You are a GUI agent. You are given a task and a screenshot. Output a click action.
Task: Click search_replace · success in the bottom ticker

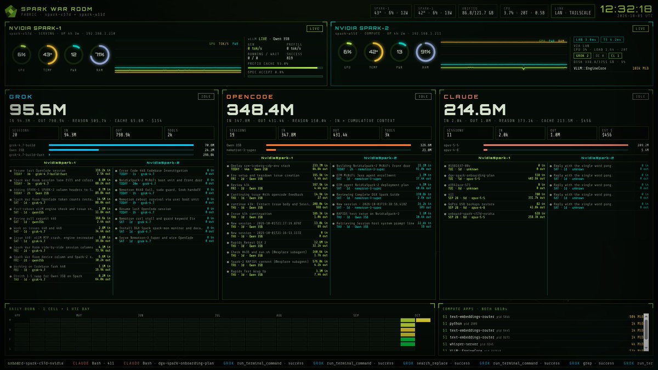pyautogui.click(x=436, y=363)
